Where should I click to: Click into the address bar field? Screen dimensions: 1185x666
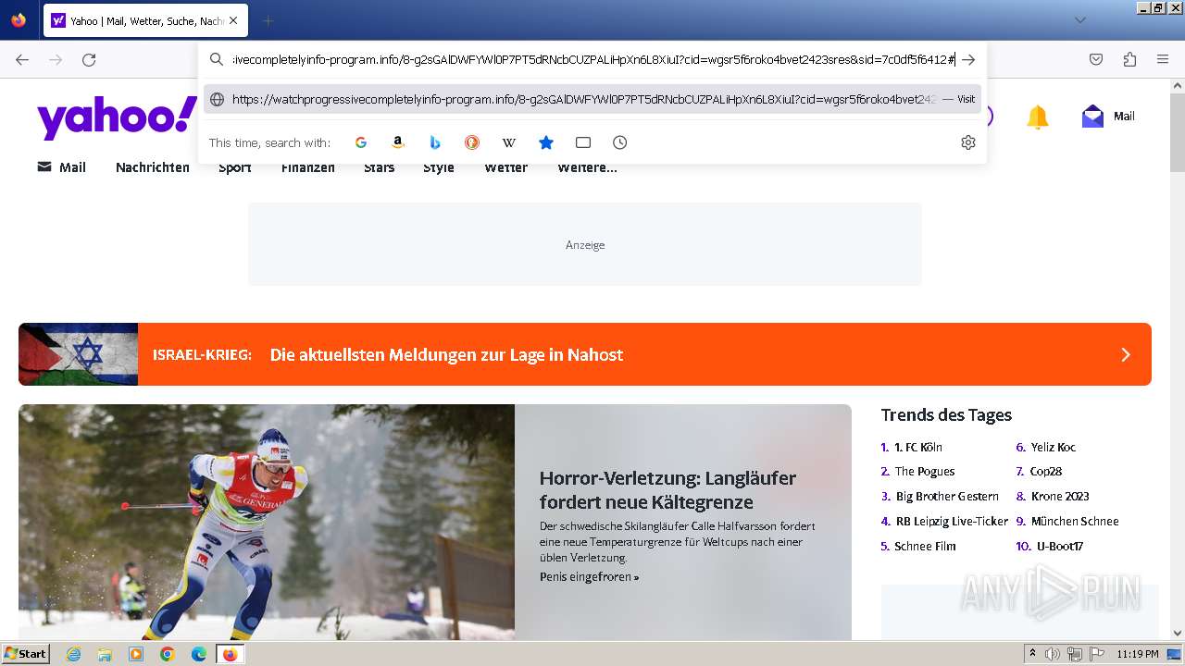592,59
